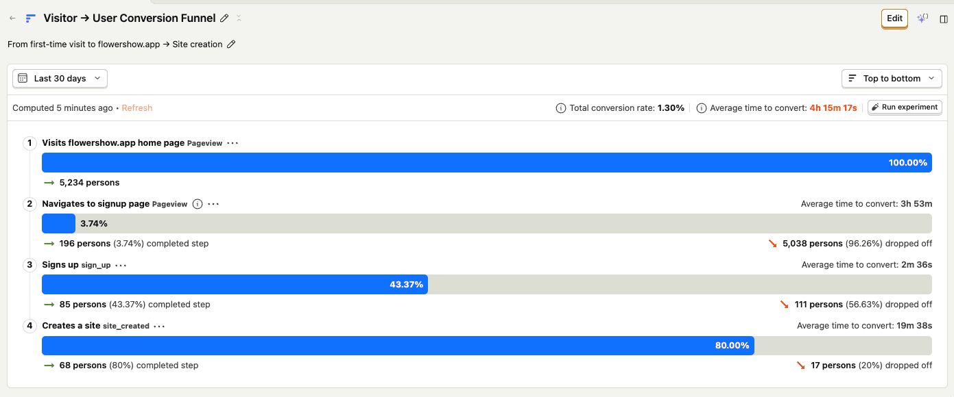The height and width of the screenshot is (397, 954).
Task: Click the pencil icon beside the funnel title
Action: click(224, 18)
